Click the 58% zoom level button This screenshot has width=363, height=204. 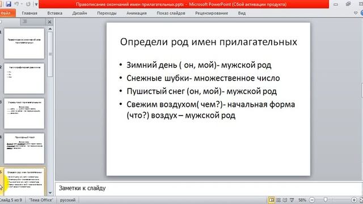pos(302,200)
